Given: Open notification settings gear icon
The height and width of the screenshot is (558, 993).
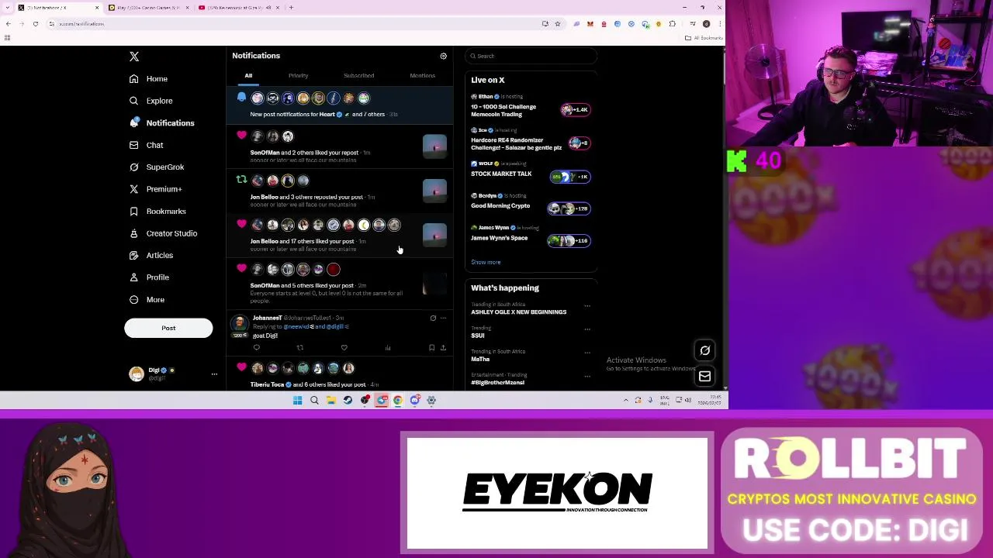Looking at the screenshot, I should point(443,56).
